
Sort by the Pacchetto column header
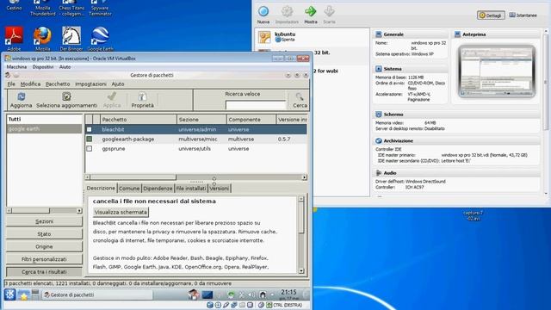click(139, 120)
